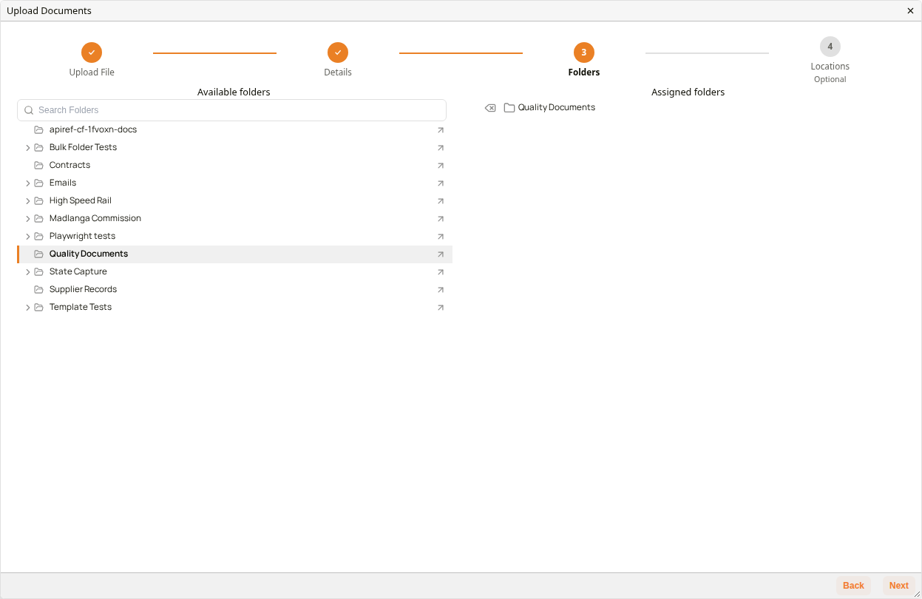The height and width of the screenshot is (599, 922).
Task: Expand the Bulk Folder Tests folder
Action: tap(28, 148)
